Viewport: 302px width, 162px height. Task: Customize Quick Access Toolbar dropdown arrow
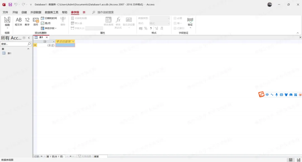tap(31, 5)
